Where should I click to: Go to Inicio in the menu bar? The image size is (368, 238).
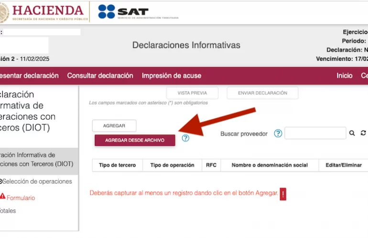[x=344, y=76]
